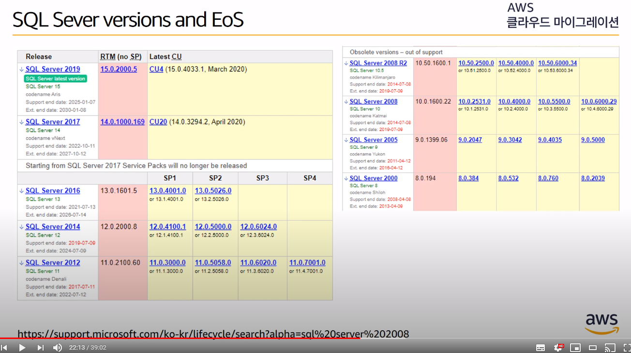The width and height of the screenshot is (631, 353).
Task: Open the 10.0.6000.29 build link
Action: click(x=599, y=101)
